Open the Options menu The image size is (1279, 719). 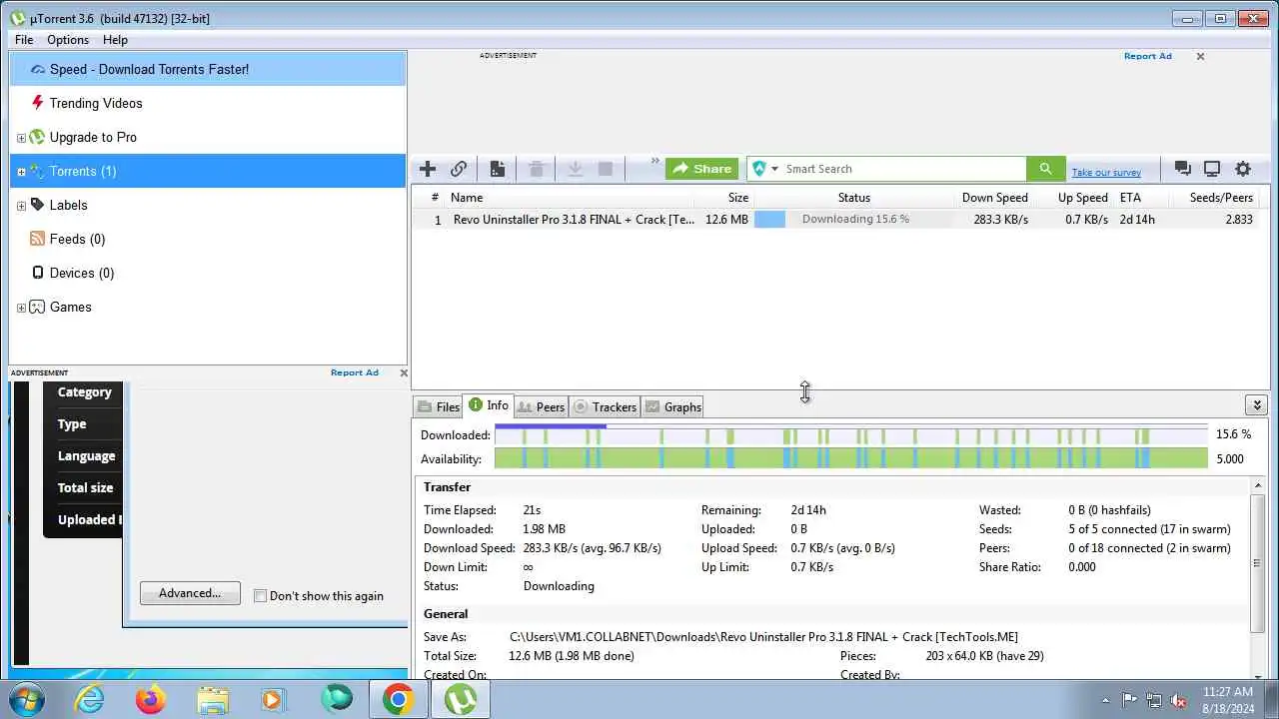pyautogui.click(x=68, y=40)
